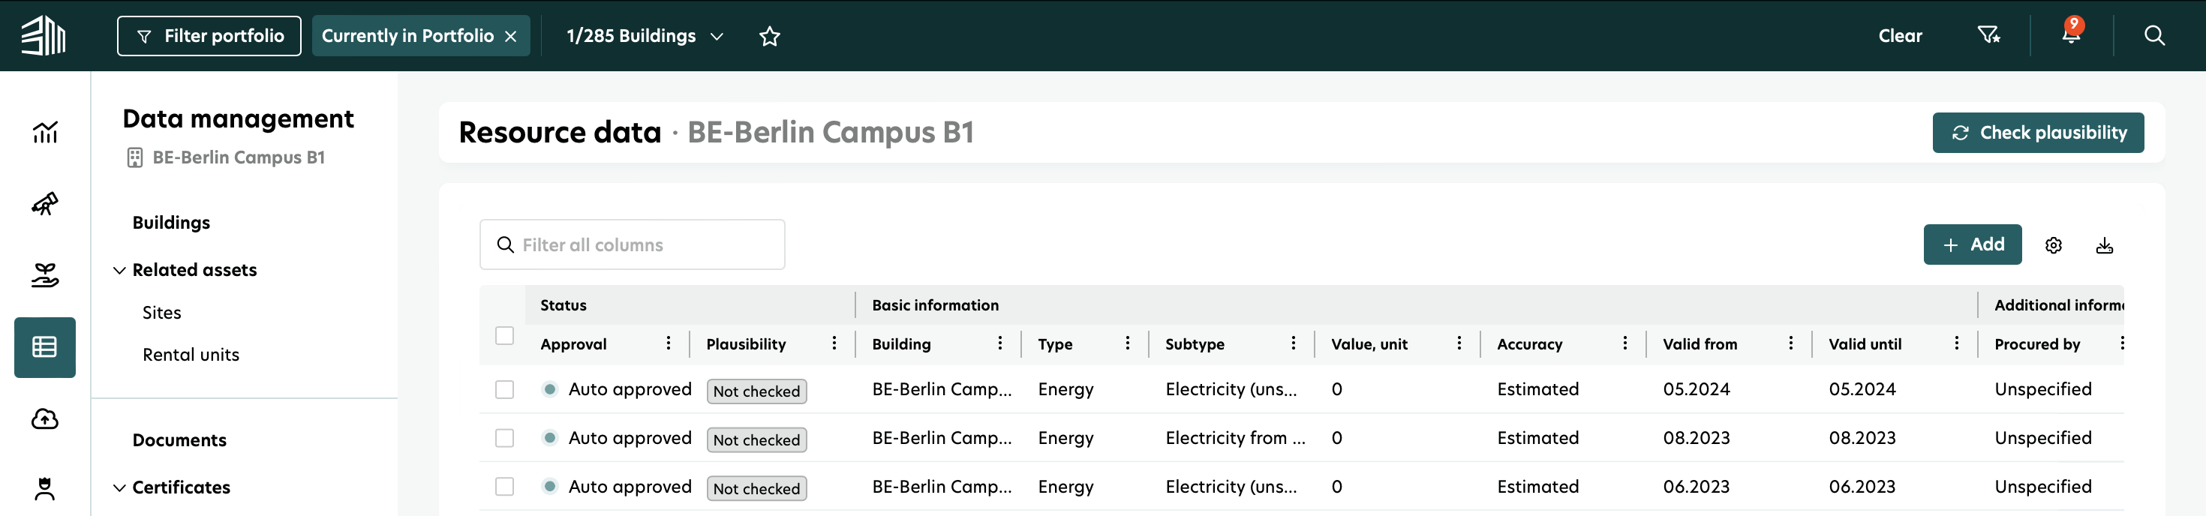Click Unspecified cell in 06.2023 row
Image resolution: width=2206 pixels, height=516 pixels.
tap(2043, 487)
